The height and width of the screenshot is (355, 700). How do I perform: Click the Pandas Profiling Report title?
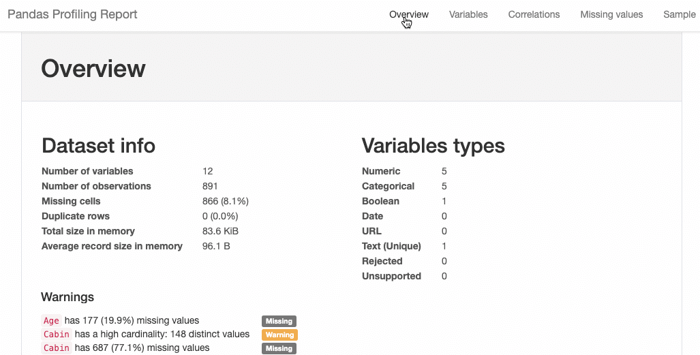72,14
